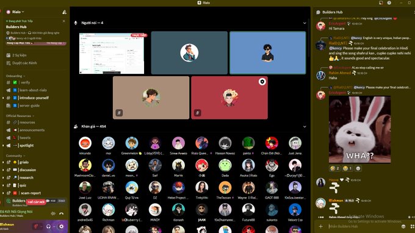Screen dimensions: 415x233
Task: Toggle the microphone mute in user panel
Action: [37, 226]
